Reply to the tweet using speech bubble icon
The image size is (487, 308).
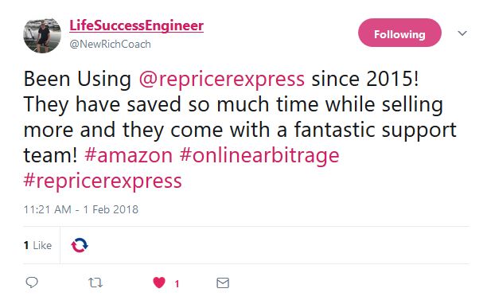pos(32,283)
